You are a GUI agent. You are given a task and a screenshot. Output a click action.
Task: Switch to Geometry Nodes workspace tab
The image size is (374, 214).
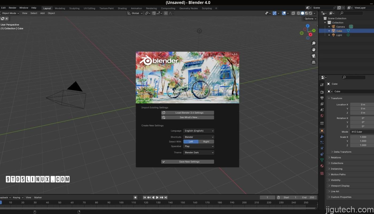[x=189, y=8]
